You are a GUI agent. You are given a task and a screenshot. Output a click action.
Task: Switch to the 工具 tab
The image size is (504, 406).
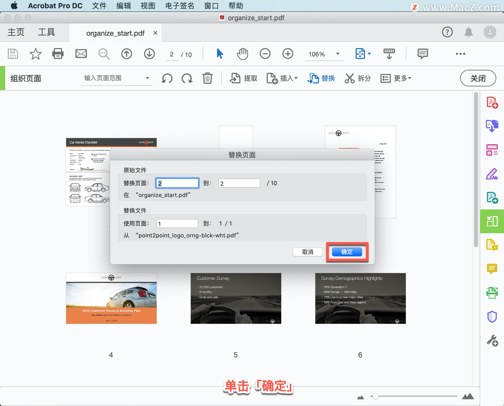pos(46,32)
